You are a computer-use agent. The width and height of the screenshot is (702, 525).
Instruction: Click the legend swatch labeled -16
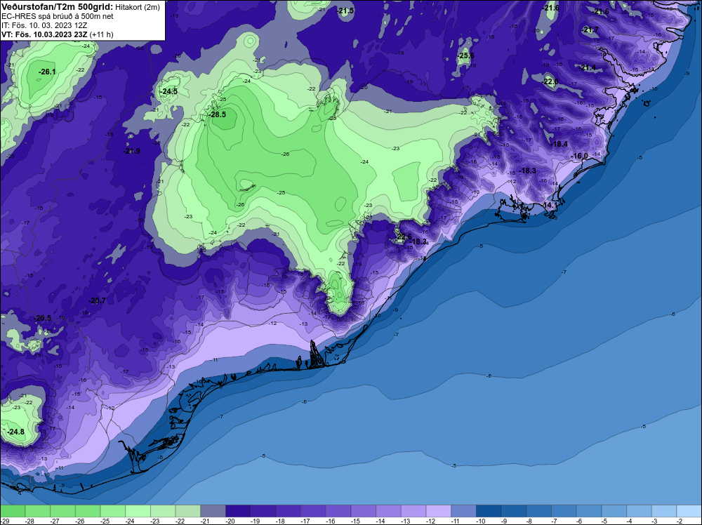(338, 511)
